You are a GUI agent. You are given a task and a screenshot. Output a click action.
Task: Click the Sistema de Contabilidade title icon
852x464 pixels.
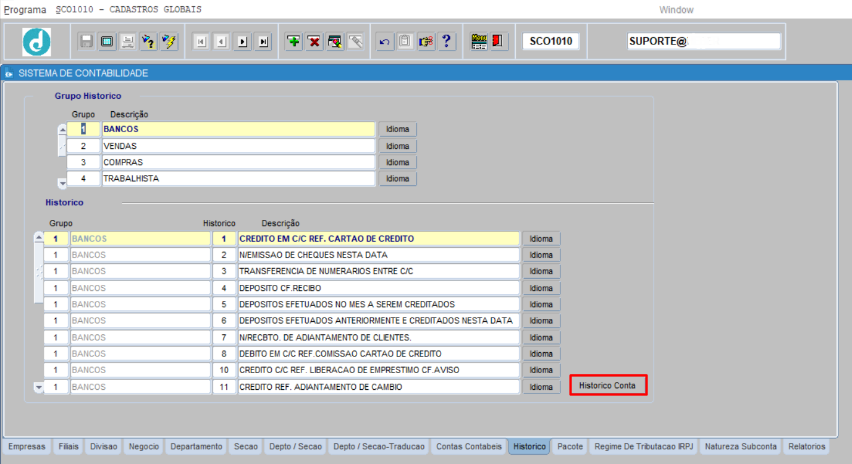9,74
